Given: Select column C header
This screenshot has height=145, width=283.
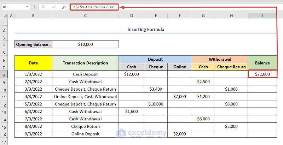Looking at the screenshot, I should click(85, 16).
